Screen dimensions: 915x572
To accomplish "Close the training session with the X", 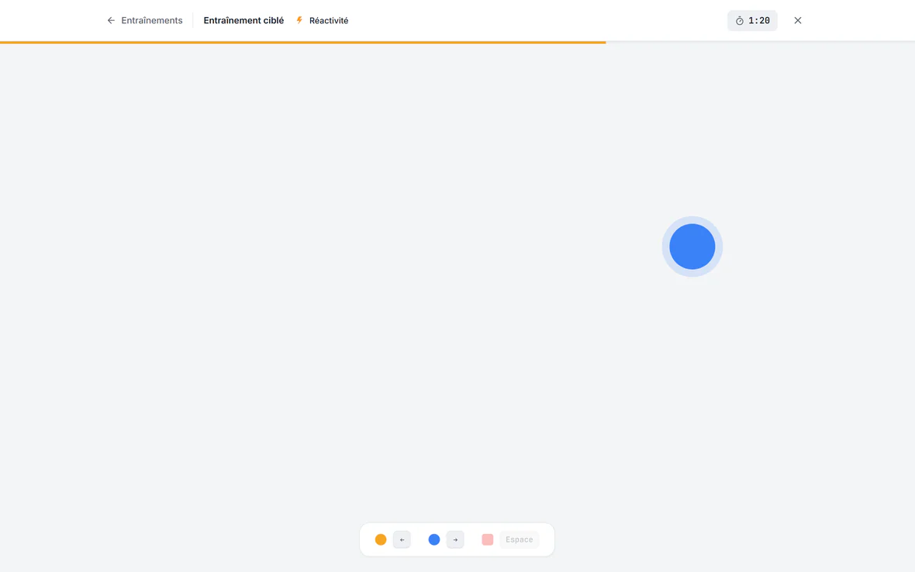I will coord(798,20).
